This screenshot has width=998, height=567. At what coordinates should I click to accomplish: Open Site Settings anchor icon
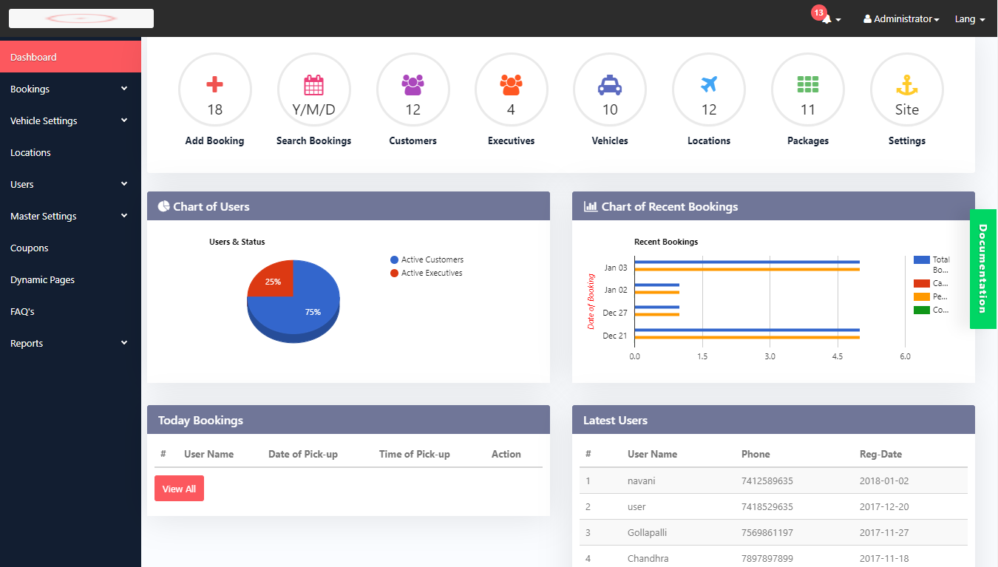coord(907,85)
